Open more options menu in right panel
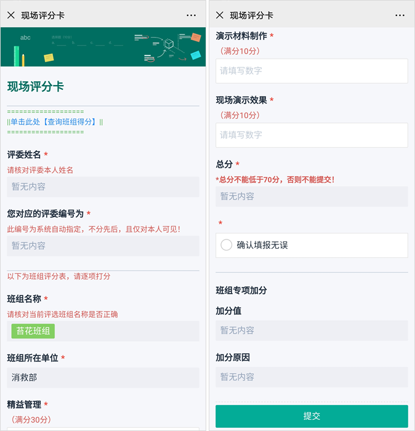Screen dimensions: 415x431 pyautogui.click(x=400, y=15)
